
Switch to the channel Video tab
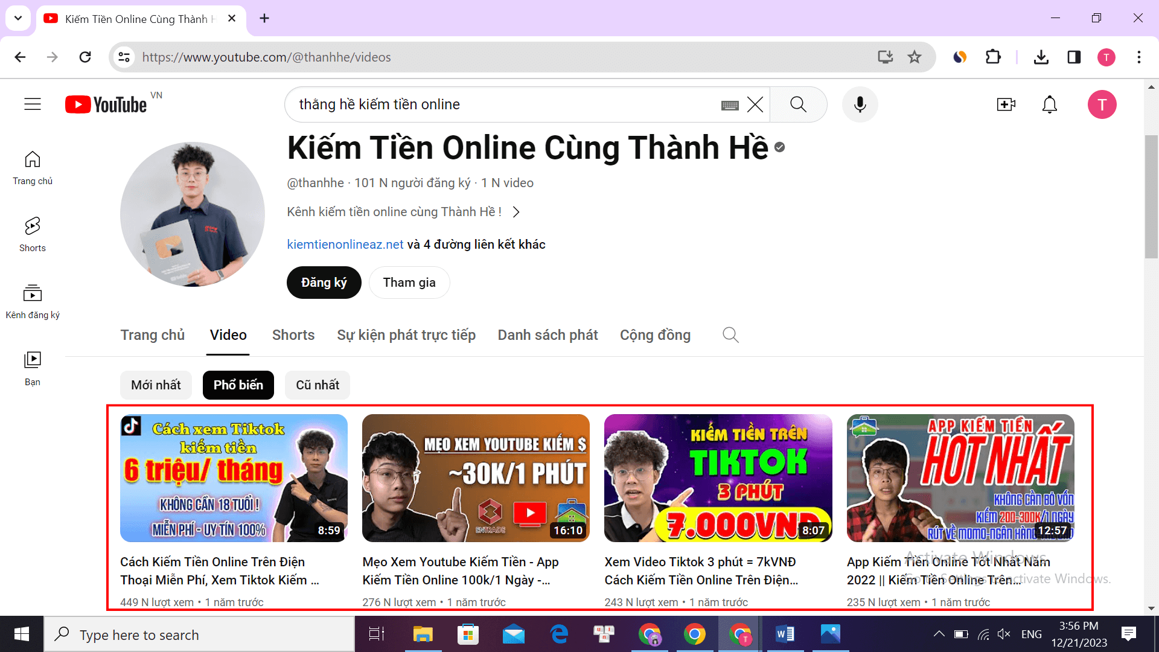click(x=228, y=335)
